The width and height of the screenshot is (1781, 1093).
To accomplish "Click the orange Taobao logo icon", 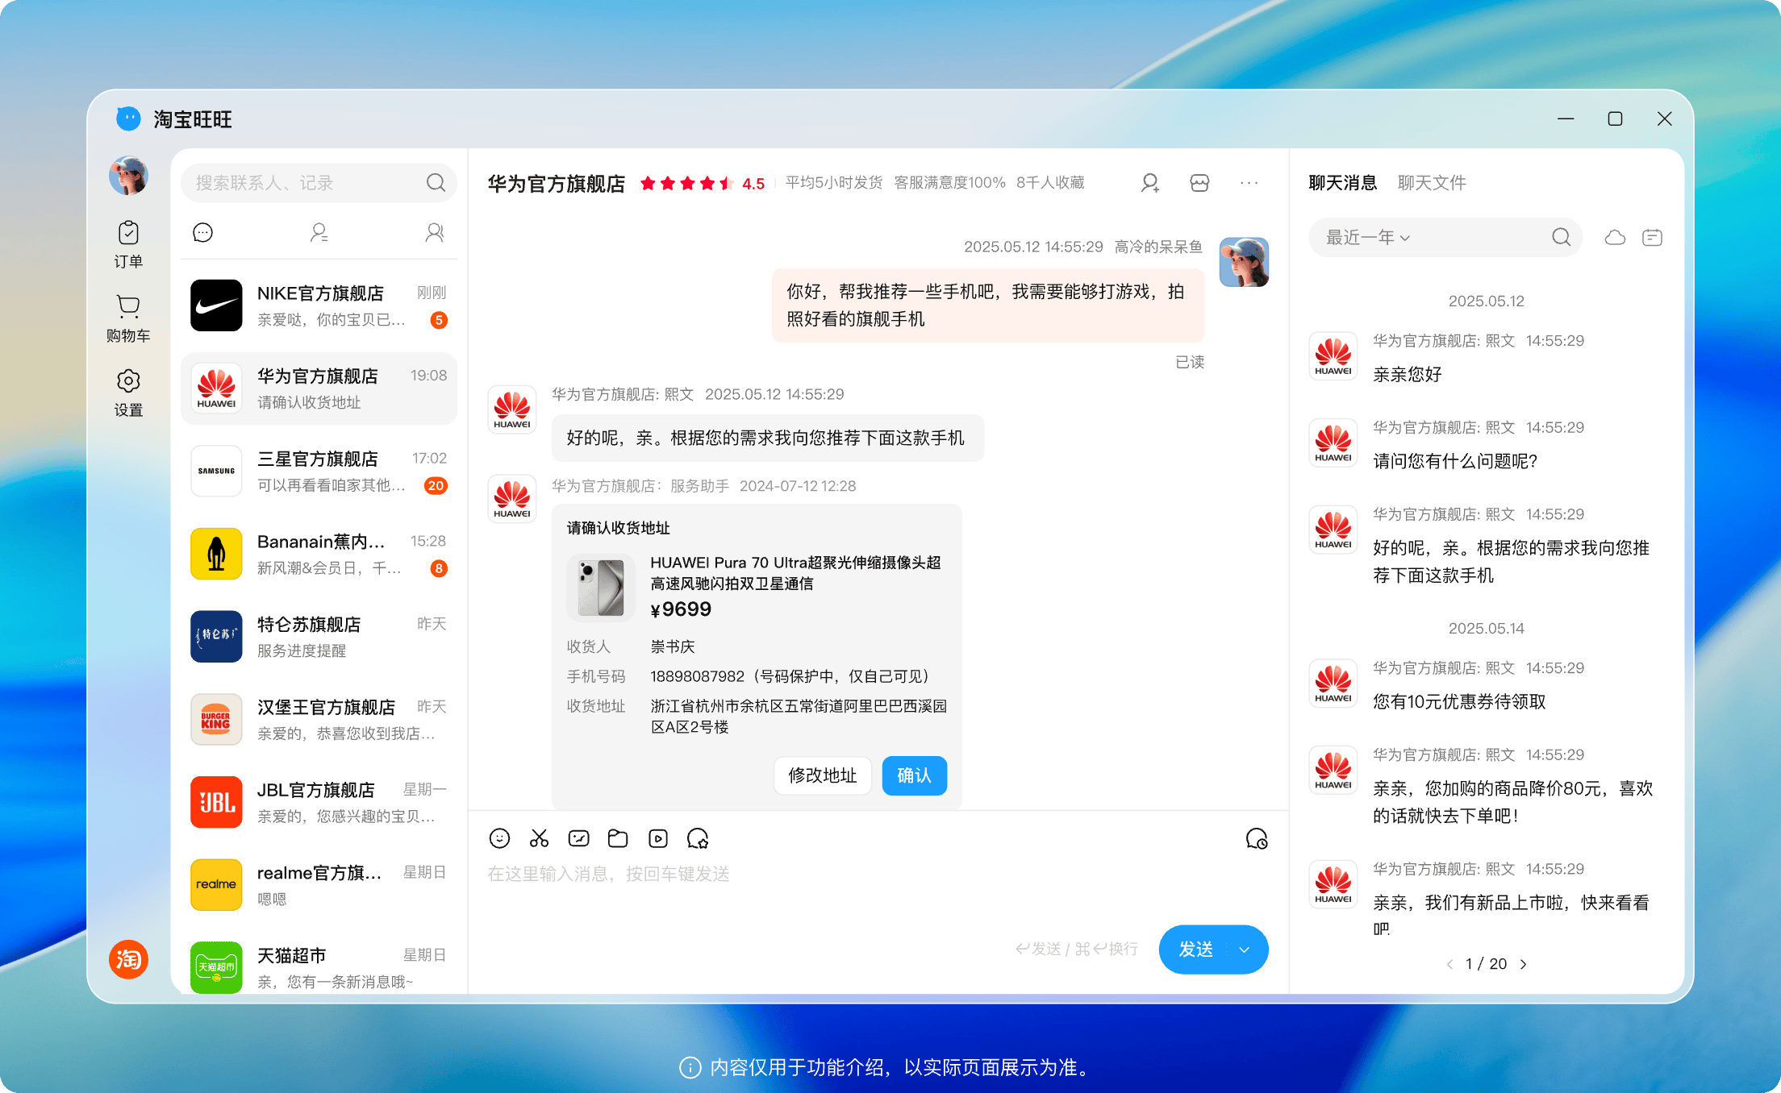I will pos(128,959).
